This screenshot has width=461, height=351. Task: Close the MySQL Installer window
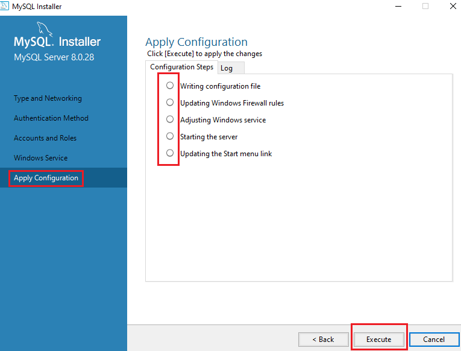pyautogui.click(x=453, y=6)
